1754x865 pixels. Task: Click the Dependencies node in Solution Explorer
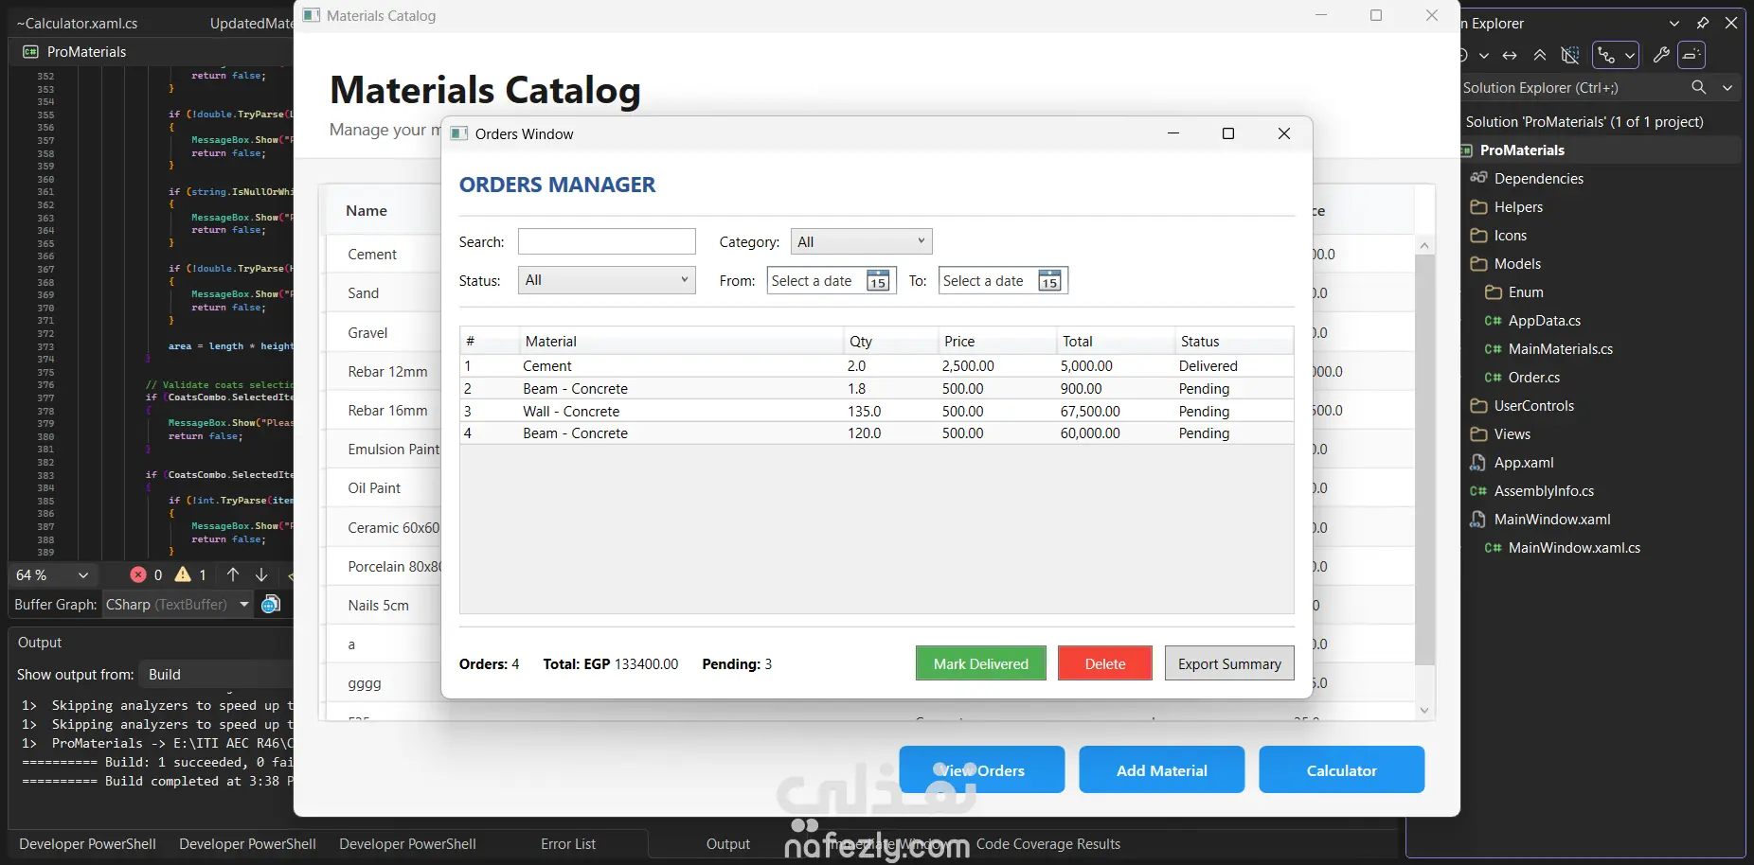(x=1538, y=179)
